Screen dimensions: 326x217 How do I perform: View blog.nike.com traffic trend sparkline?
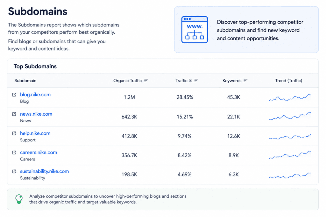290,98
